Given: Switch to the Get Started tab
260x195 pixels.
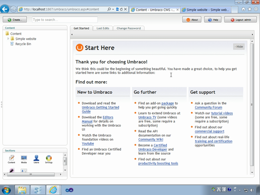Looking at the screenshot, I should [81, 28].
